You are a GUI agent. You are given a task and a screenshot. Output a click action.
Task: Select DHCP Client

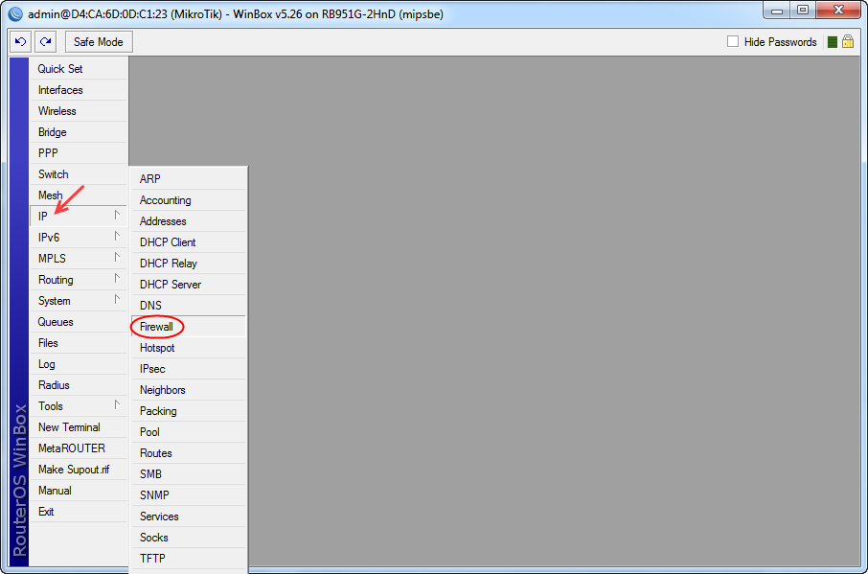[x=188, y=241]
